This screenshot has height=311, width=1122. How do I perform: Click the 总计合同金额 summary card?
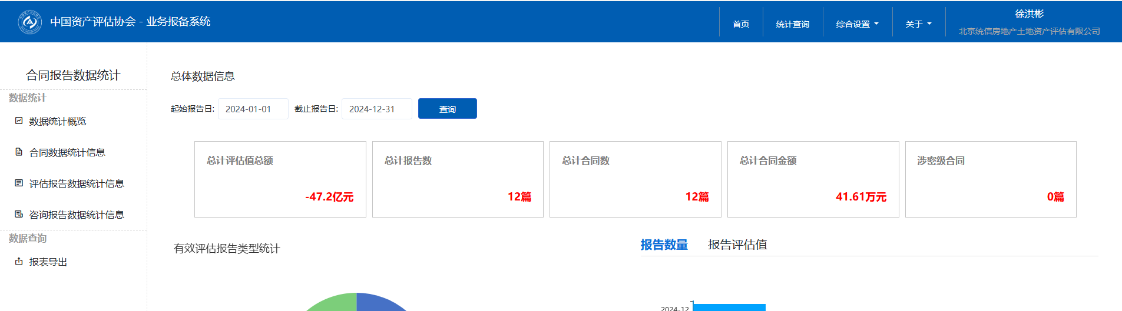(813, 179)
